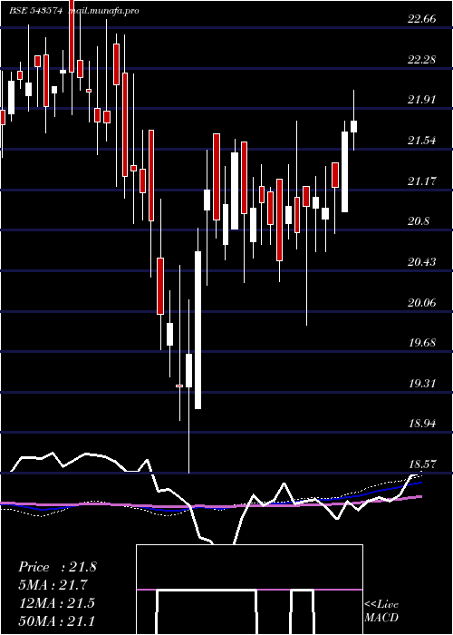Select the 22.66 price axis label
Viewport: 453px width, 635px height.
[x=422, y=19]
